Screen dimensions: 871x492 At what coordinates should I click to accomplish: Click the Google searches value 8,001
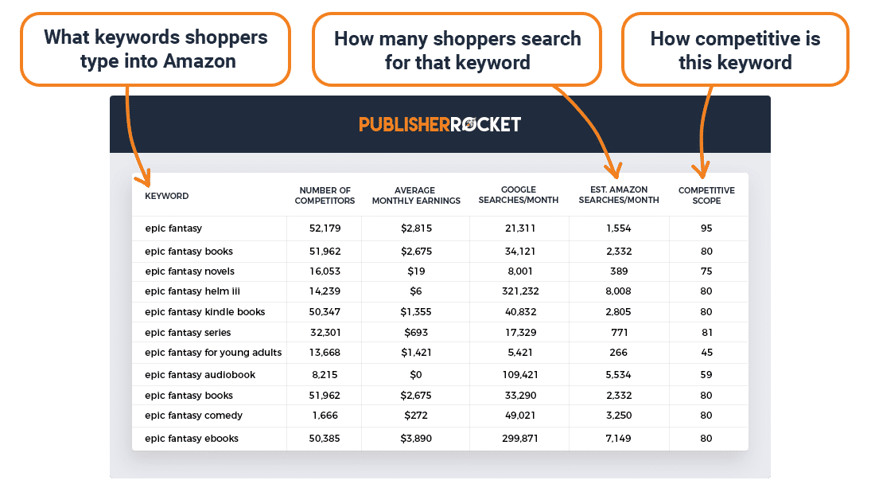[520, 271]
